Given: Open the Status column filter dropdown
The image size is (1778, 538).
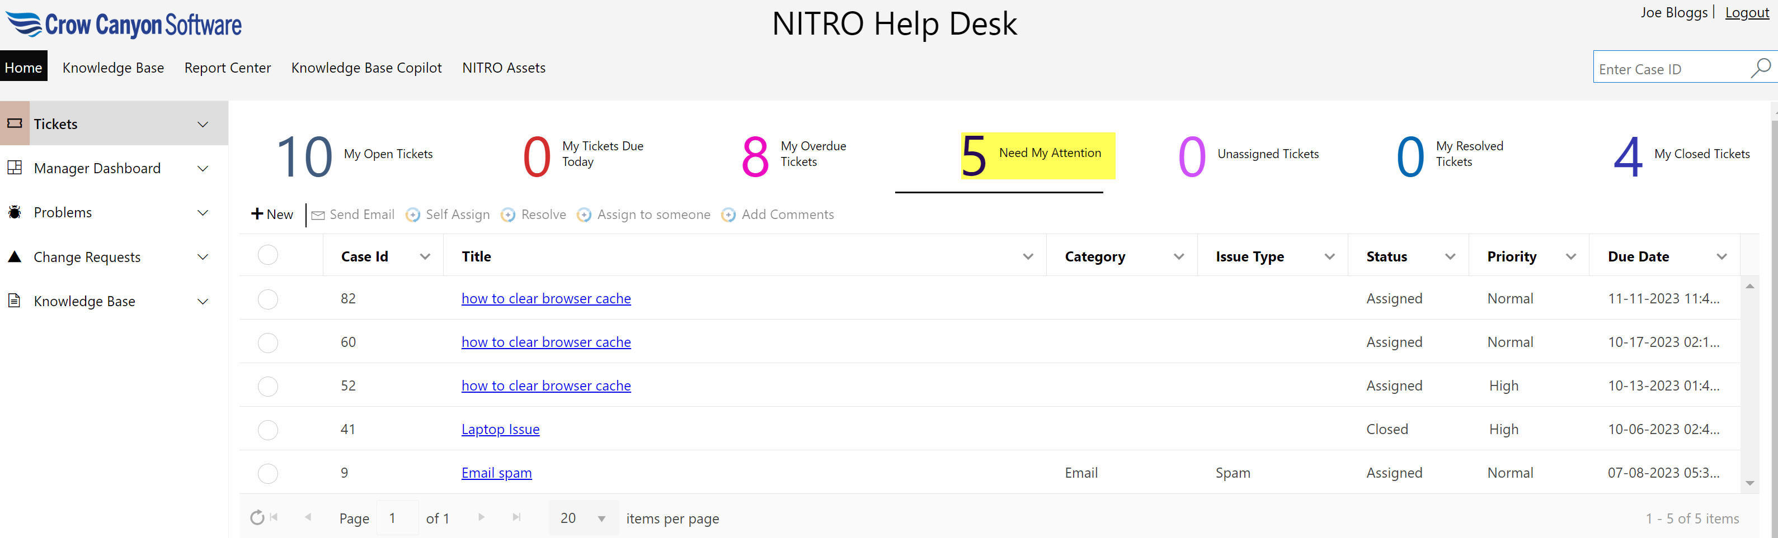Looking at the screenshot, I should [1450, 257].
